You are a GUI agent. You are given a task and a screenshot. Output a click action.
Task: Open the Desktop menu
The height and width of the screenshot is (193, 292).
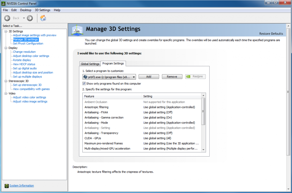[26, 10]
